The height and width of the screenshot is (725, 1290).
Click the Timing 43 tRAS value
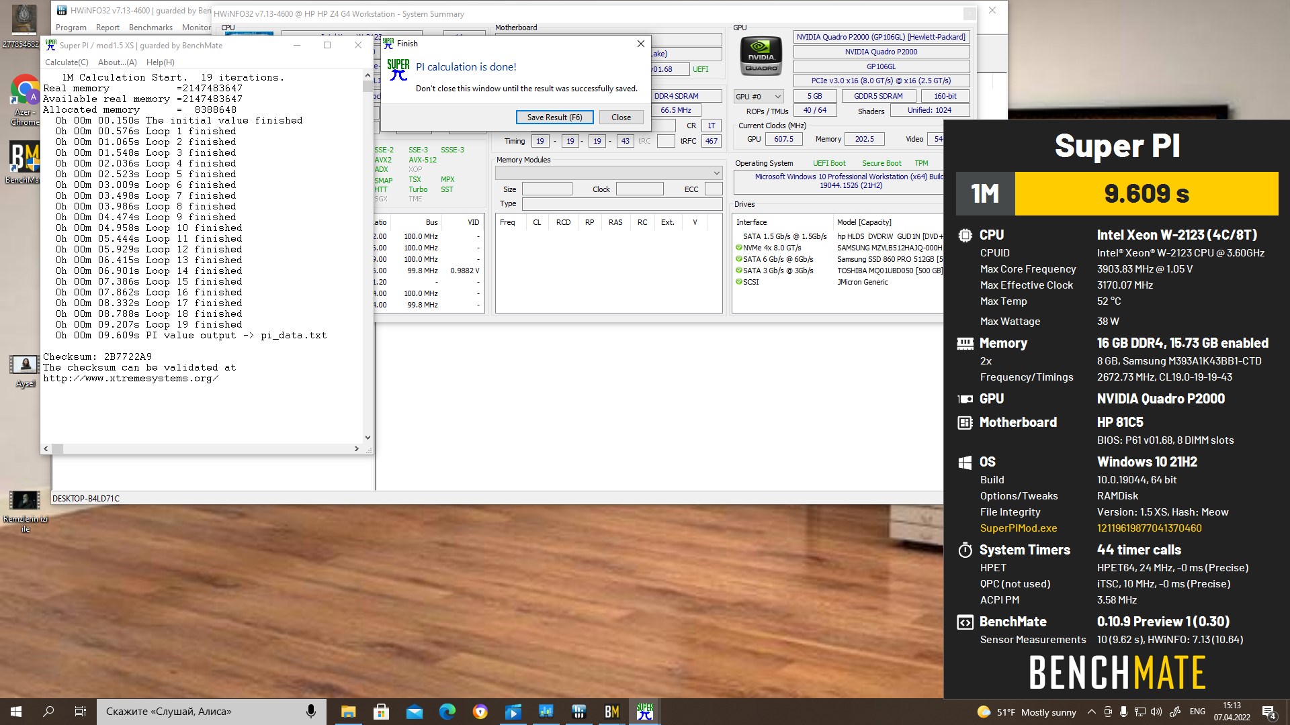coord(626,141)
